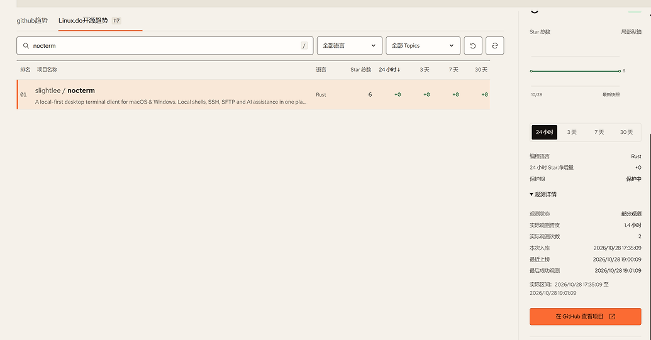The image size is (651, 340).
Task: Select the 3天 range in the side panel
Action: 572,132
